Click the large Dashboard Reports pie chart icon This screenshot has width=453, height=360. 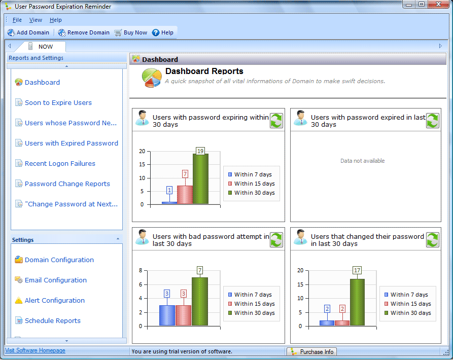pyautogui.click(x=152, y=78)
